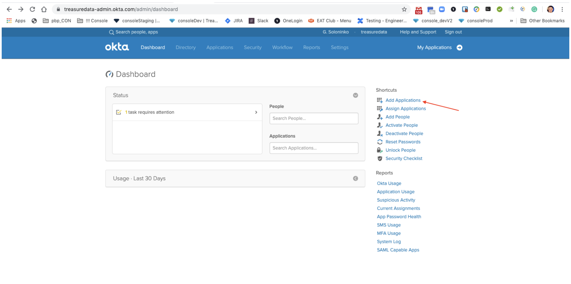Open the task requires attention row
Viewport: 571px width, 284px height.
click(187, 112)
